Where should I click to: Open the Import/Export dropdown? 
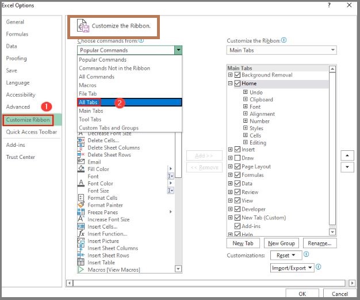[292, 268]
